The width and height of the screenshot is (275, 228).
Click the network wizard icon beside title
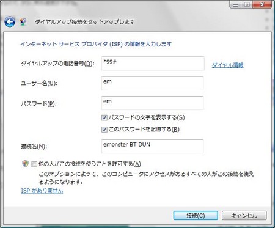point(23,22)
